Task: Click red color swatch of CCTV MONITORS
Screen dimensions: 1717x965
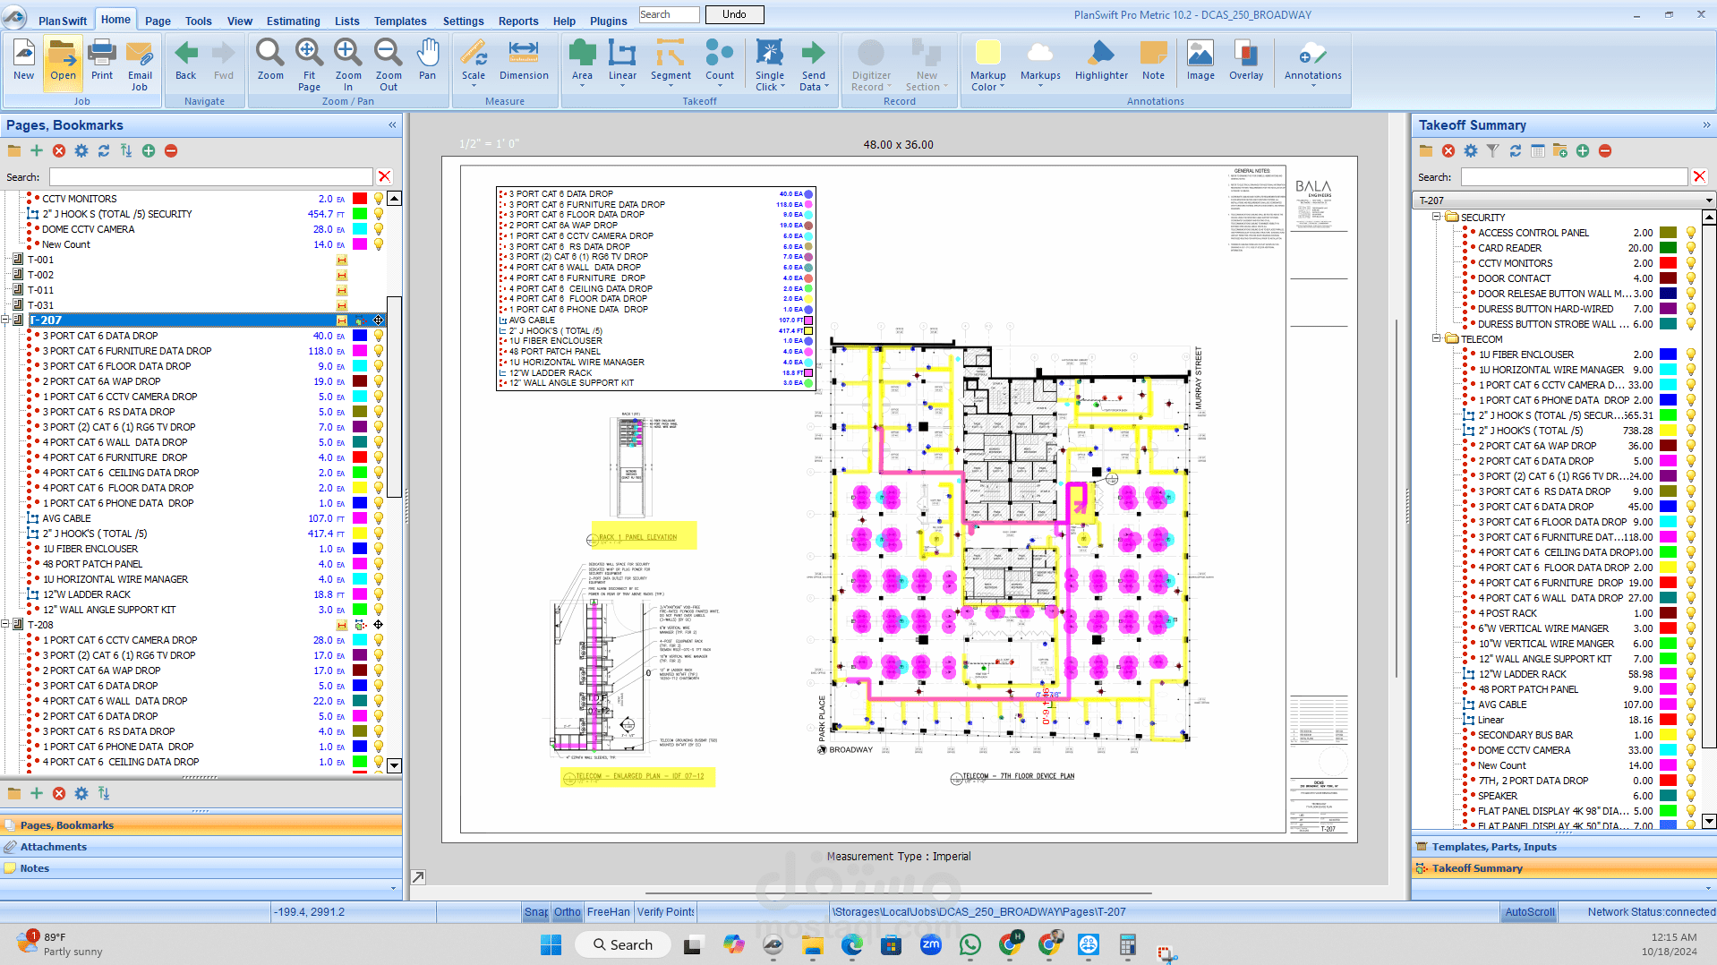Action: pos(359,199)
